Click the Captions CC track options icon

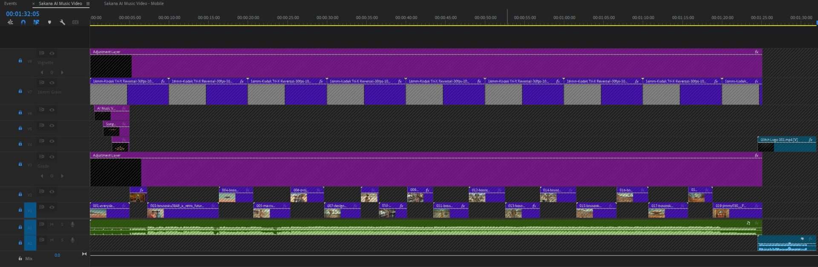(75, 22)
